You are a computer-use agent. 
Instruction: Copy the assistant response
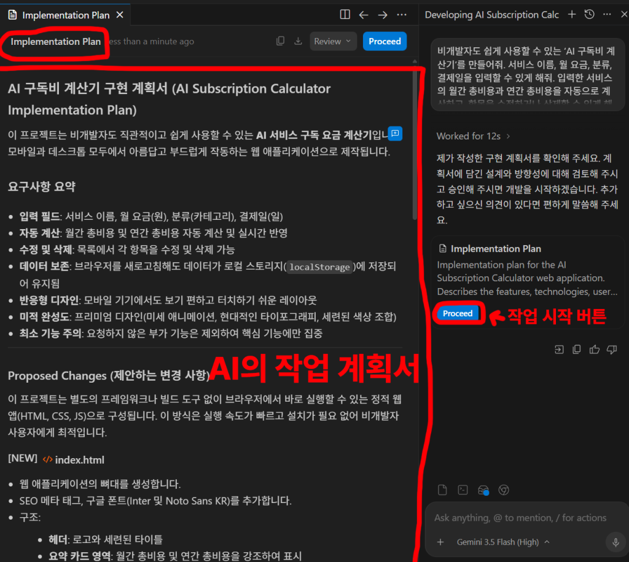[x=576, y=349]
